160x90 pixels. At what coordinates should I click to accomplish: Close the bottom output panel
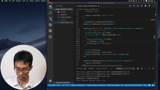(153, 68)
